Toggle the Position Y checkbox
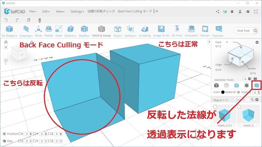The height and width of the screenshot is (147, 262). click(34, 134)
